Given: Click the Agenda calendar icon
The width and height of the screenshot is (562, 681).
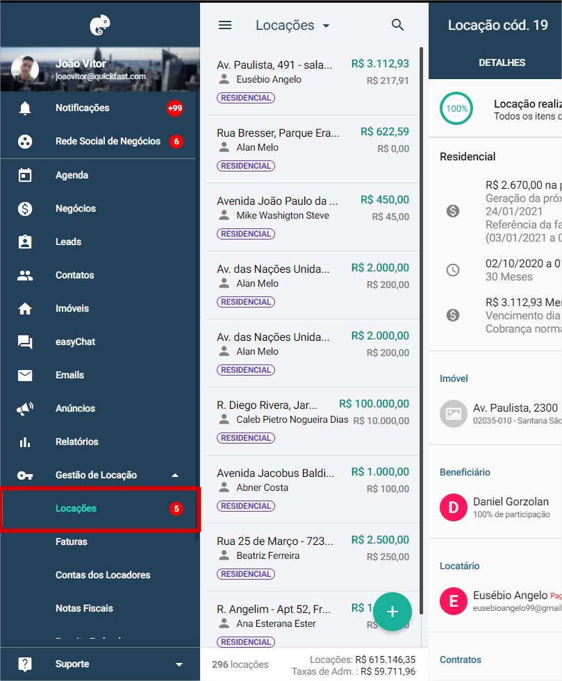Looking at the screenshot, I should [x=25, y=175].
